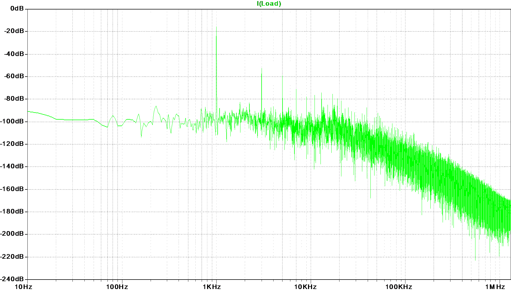This screenshot has height=292, width=511.
Task: Click the -120dB axis label
Action: tap(12, 144)
